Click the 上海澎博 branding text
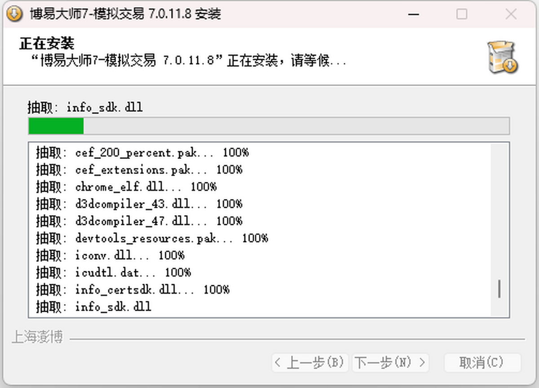 coord(37,337)
